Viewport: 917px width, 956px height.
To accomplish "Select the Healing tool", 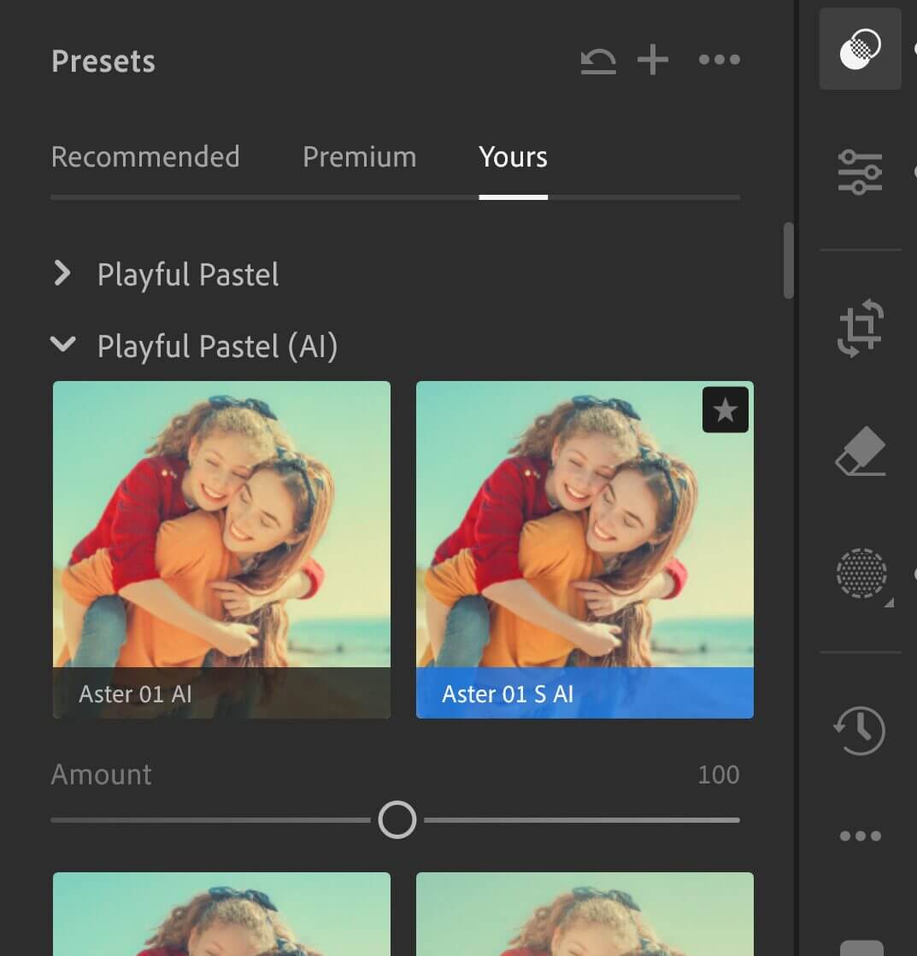I will 860,451.
